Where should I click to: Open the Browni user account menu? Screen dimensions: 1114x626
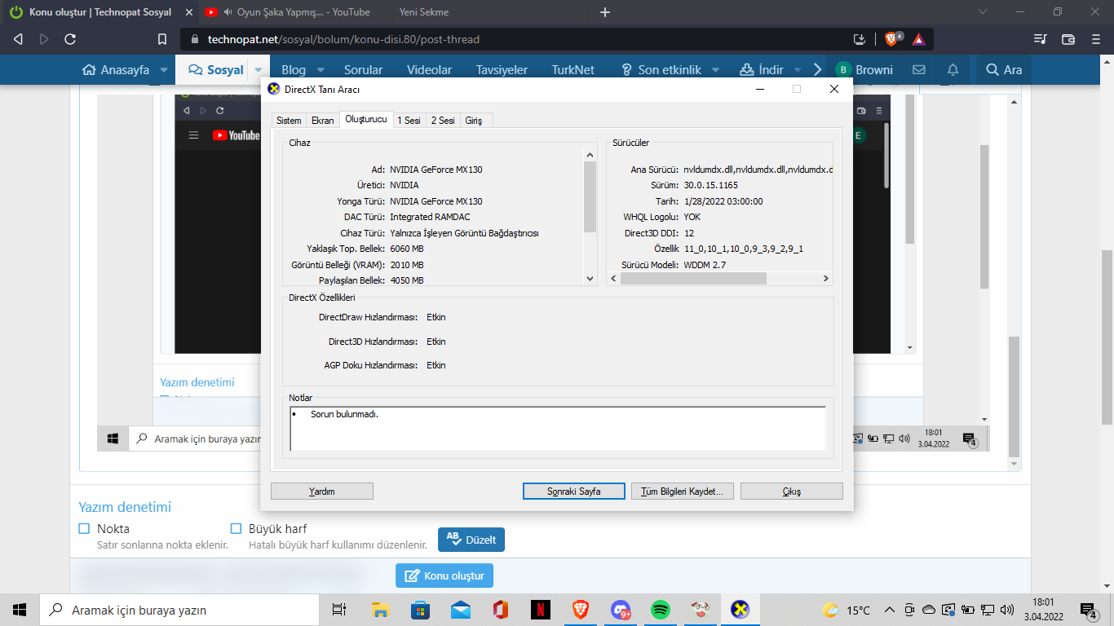pos(864,70)
